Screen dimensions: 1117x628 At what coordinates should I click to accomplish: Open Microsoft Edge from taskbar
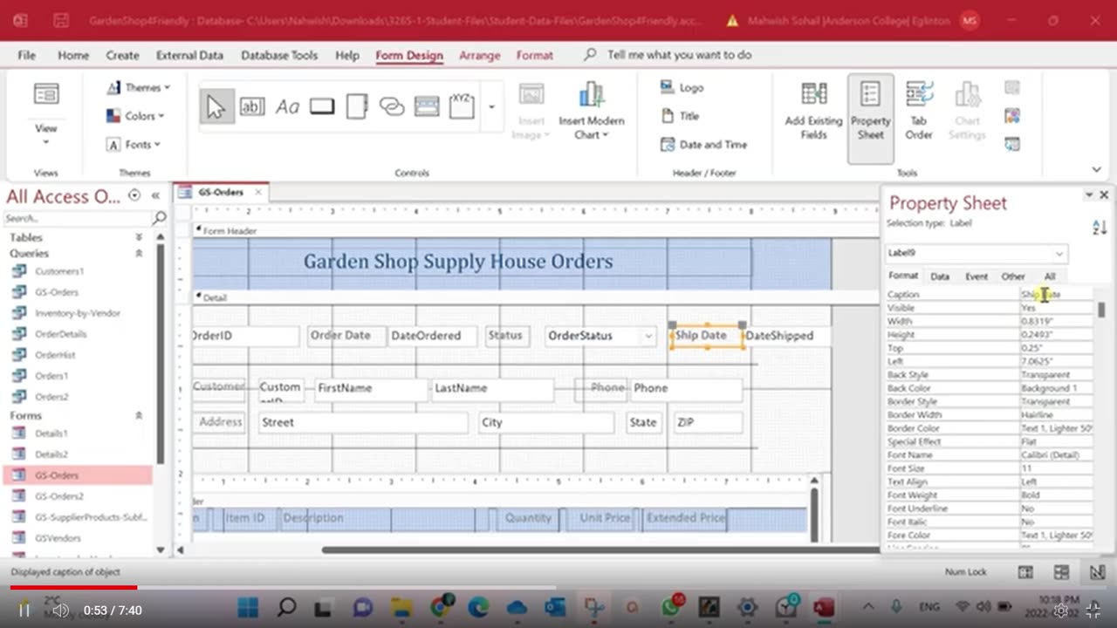point(478,608)
